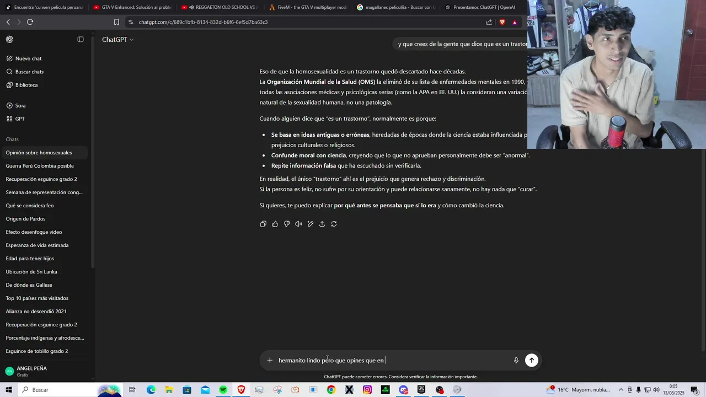This screenshot has height=397, width=706.
Task: Open Google Chrome from the taskbar
Action: tap(331, 390)
